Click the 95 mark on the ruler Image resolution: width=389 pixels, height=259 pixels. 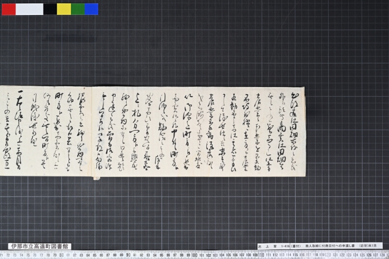[161, 255]
